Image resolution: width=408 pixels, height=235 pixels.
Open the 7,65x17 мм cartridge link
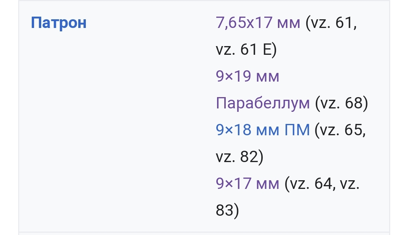coord(258,23)
